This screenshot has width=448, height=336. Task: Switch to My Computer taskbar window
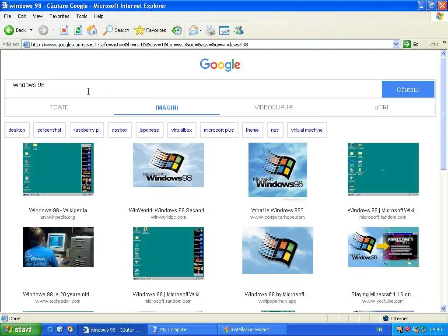point(183,329)
